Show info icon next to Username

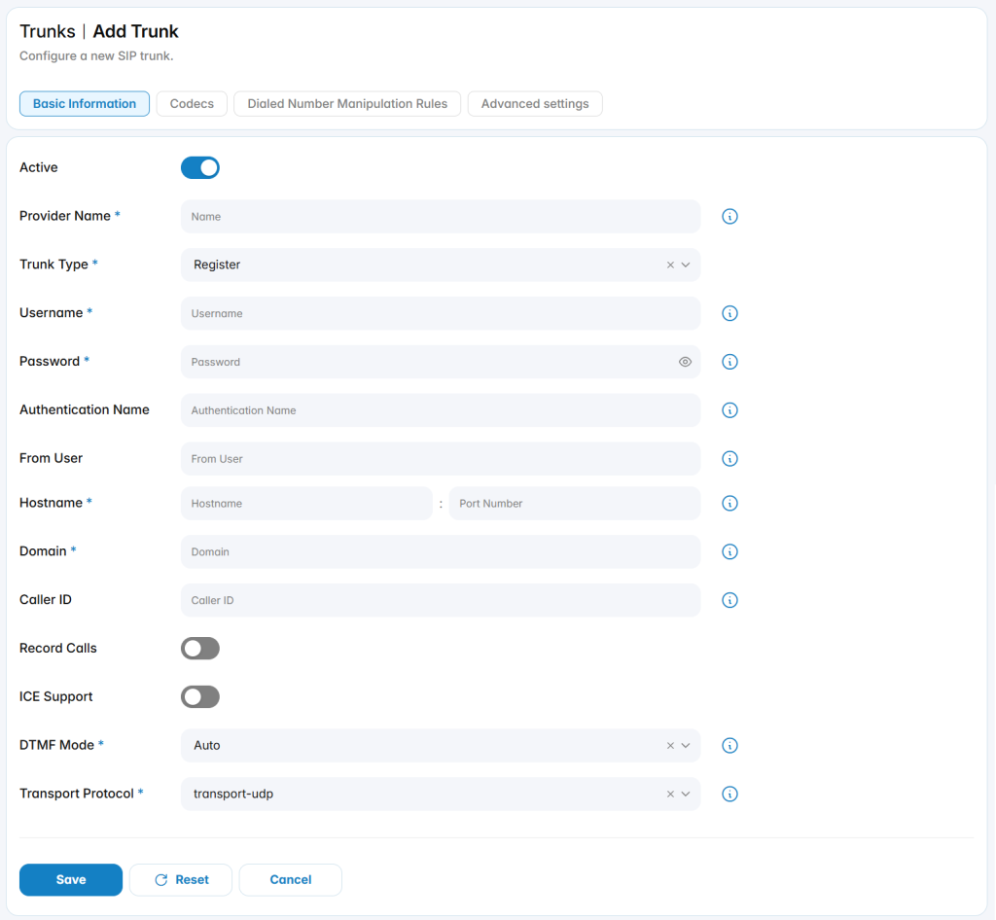tap(729, 313)
